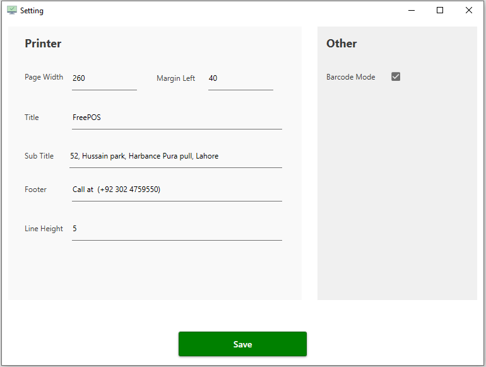Click the Barcode Mode label
The image size is (486, 367).
[350, 77]
